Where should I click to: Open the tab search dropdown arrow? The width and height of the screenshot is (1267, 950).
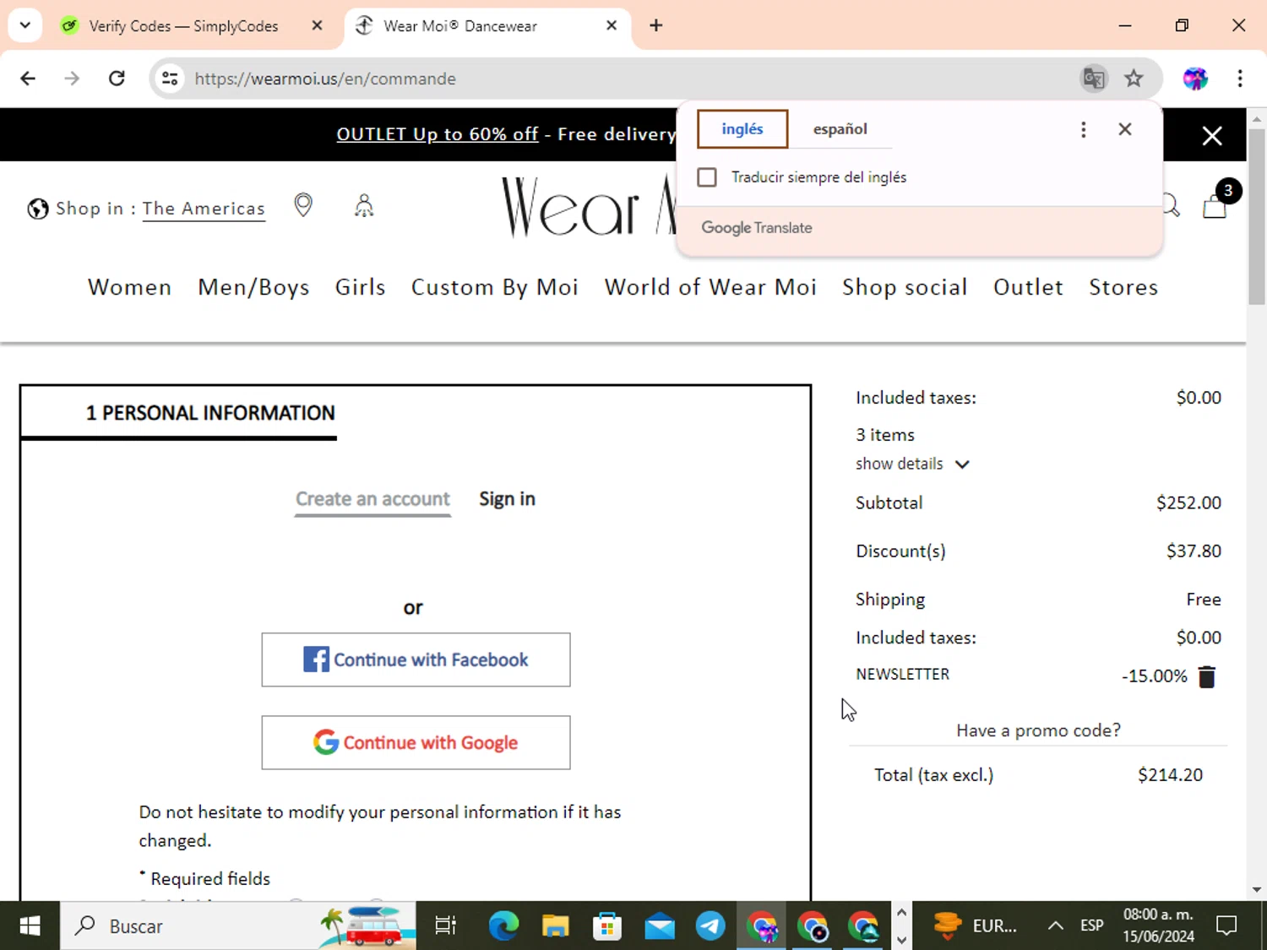25,25
